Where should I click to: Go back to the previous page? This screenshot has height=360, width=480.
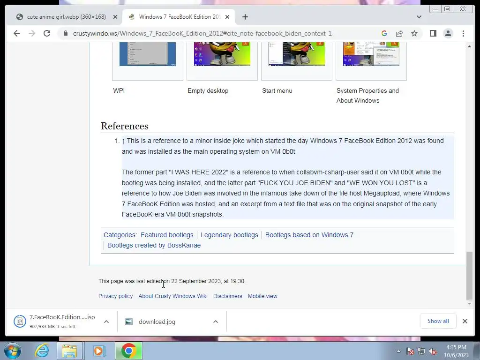pos(17,33)
